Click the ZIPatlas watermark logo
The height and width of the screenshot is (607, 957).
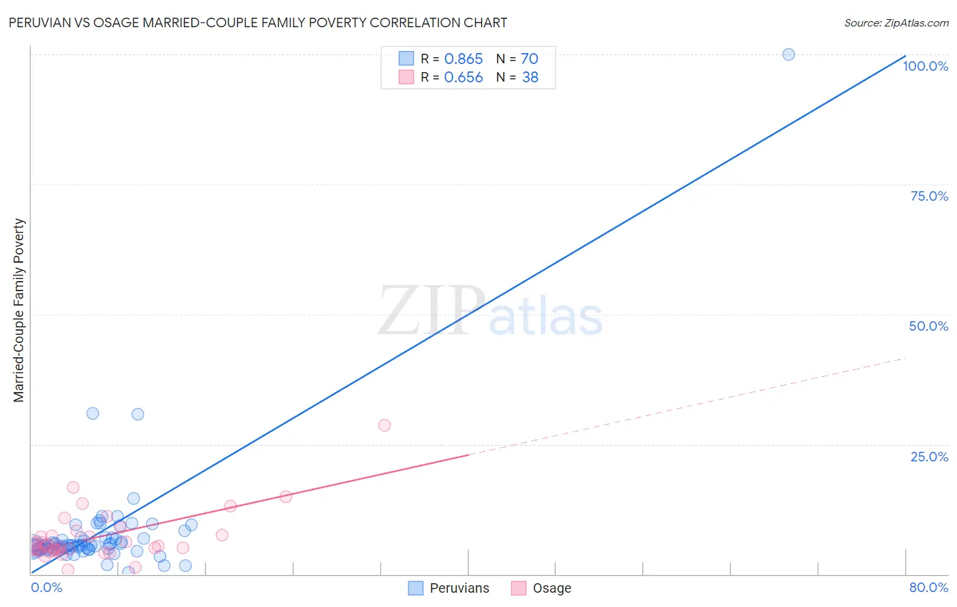click(x=490, y=312)
